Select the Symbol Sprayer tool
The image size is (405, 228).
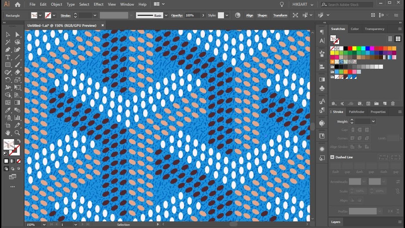8,118
